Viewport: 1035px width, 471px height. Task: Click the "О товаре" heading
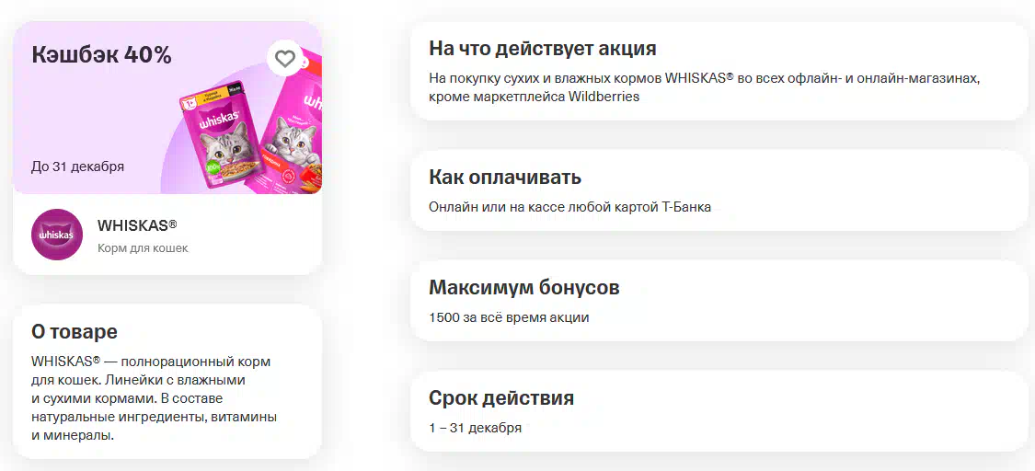coord(75,332)
